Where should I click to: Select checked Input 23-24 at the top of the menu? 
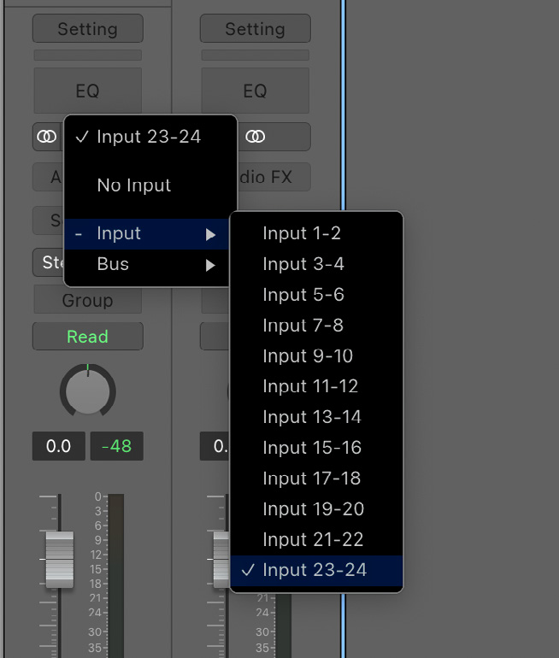pyautogui.click(x=150, y=137)
